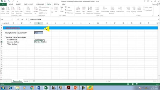Select column G header
The image size is (160, 90).
(39, 23)
